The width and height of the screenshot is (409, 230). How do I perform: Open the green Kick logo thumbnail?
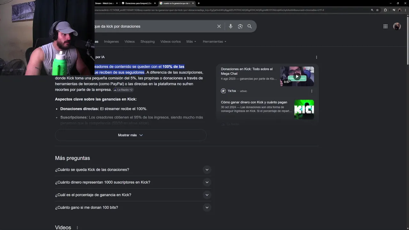[304, 110]
